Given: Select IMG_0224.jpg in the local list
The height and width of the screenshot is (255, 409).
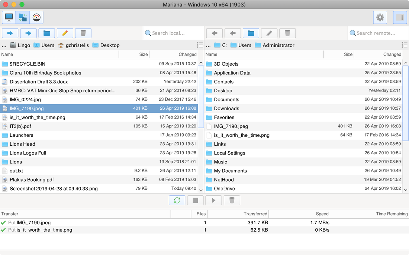Looking at the screenshot, I should pyautogui.click(x=99, y=100).
